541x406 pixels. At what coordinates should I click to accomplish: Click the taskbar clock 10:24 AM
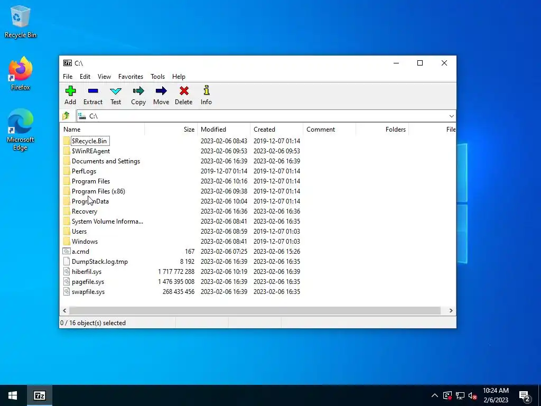tap(496, 391)
